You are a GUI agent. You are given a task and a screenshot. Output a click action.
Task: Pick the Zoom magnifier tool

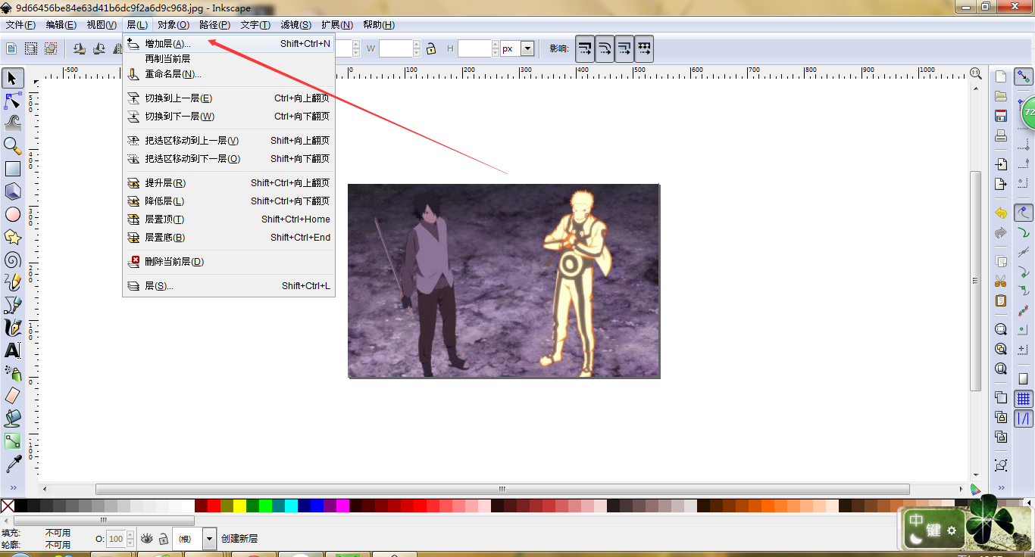pyautogui.click(x=13, y=145)
